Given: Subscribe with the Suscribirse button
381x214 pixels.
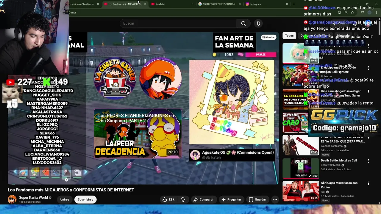Looking at the screenshot, I should [85, 199].
